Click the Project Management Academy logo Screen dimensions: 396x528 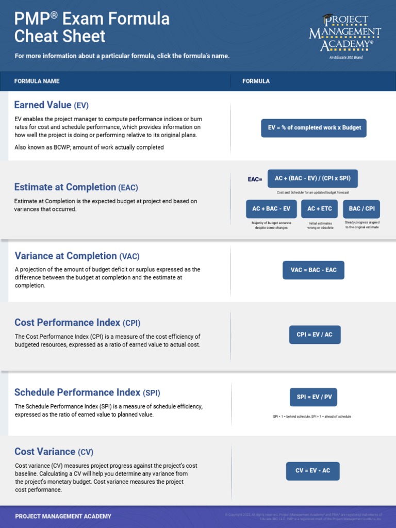tap(345, 34)
